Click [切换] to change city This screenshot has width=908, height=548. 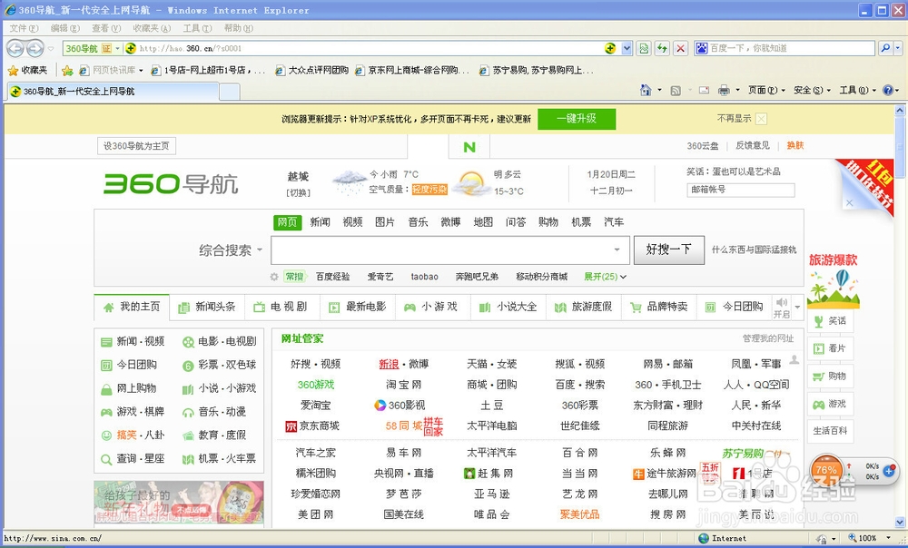(298, 192)
